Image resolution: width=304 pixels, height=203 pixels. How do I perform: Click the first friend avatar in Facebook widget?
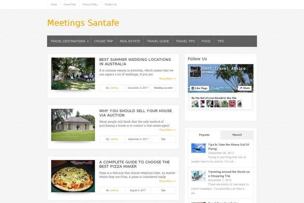click(x=195, y=104)
